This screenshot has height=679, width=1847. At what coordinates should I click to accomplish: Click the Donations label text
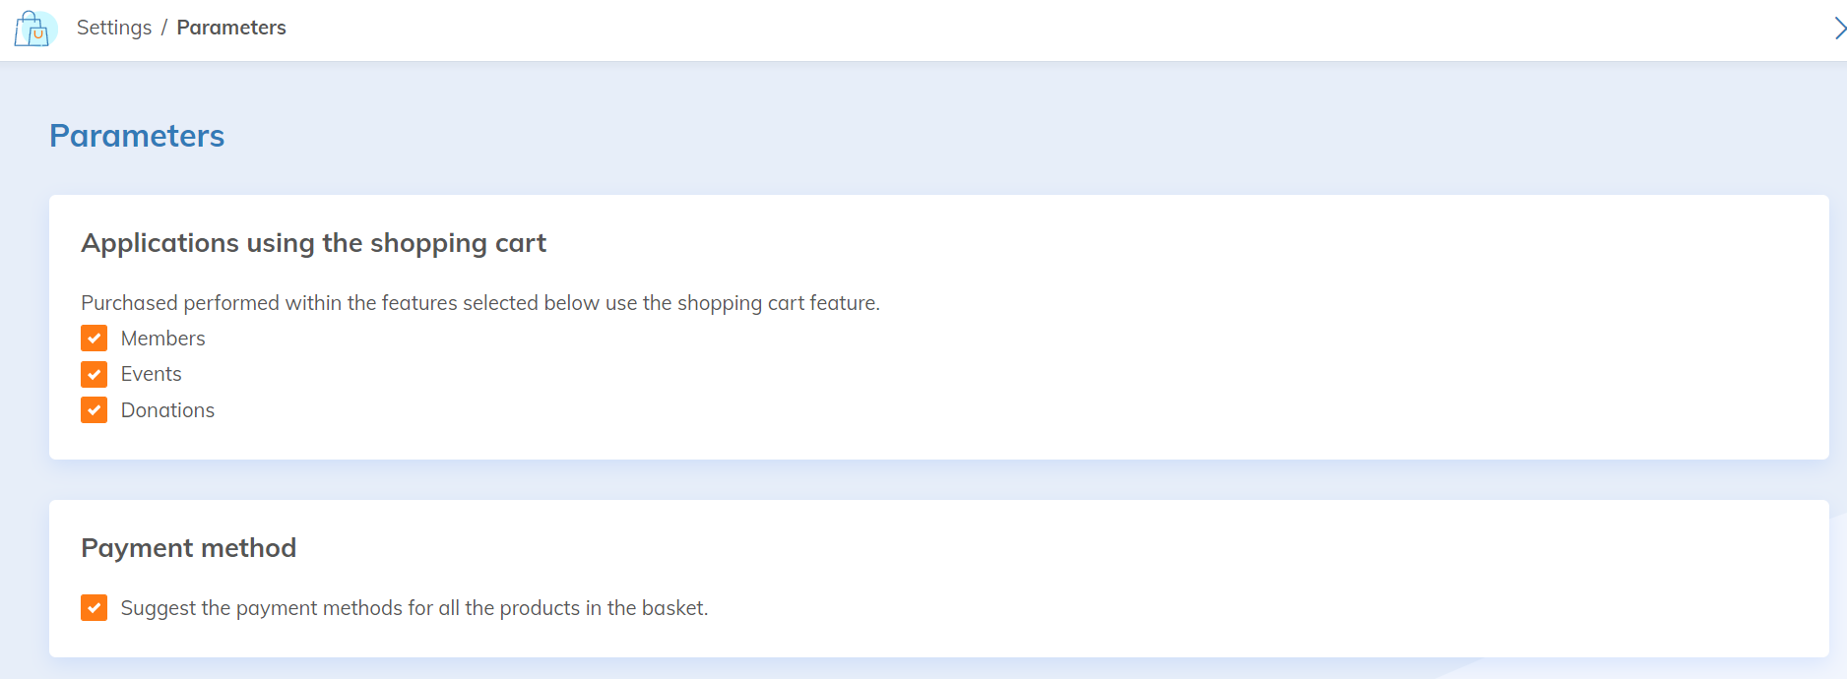tap(167, 410)
